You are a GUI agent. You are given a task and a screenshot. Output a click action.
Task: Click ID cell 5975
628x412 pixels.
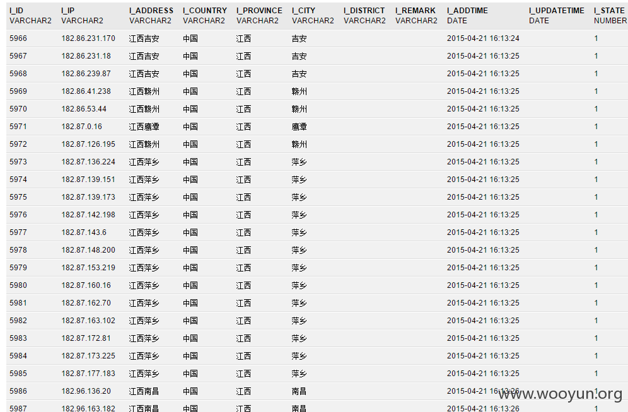coord(18,197)
